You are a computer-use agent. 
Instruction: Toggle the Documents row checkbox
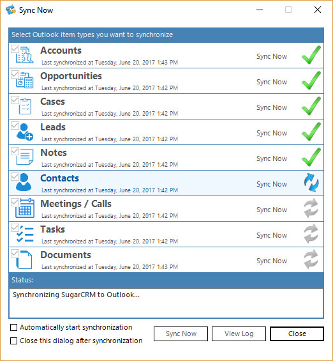[15, 253]
